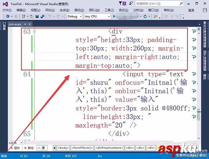This screenshot has width=209, height=159.
Task: Click the feedback icon beside Quick Launch
Action: (131, 3)
